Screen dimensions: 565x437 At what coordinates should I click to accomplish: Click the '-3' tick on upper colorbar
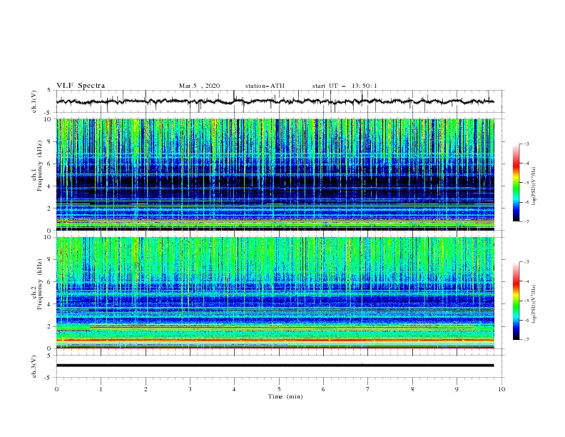[x=526, y=144]
